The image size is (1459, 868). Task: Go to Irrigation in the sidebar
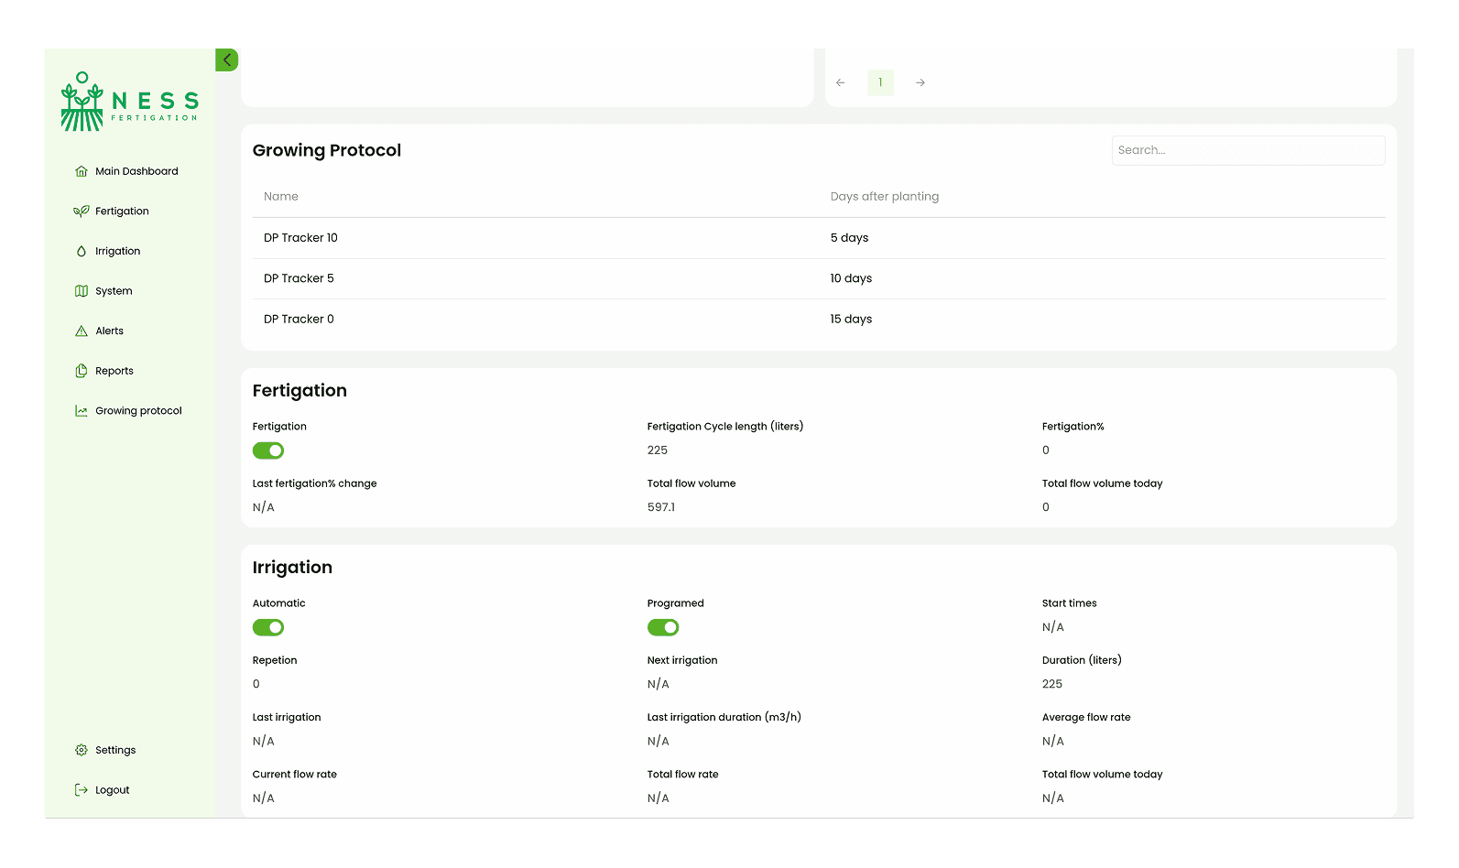point(117,251)
